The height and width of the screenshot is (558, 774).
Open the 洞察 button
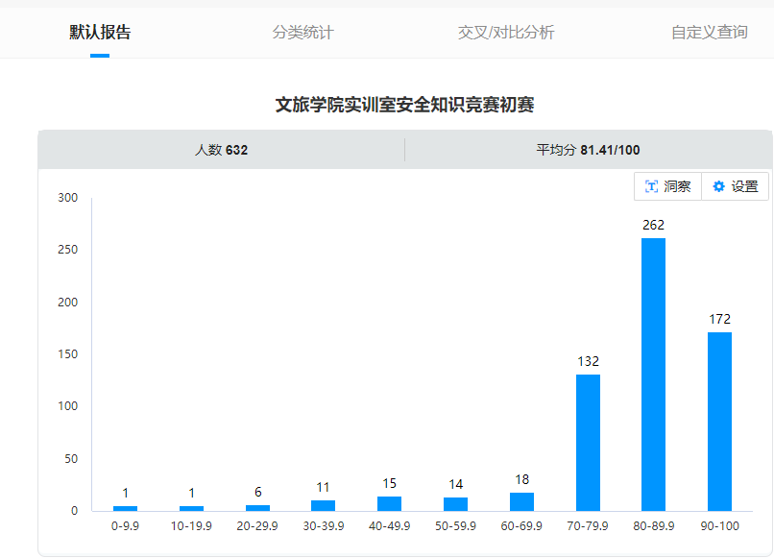(x=668, y=187)
